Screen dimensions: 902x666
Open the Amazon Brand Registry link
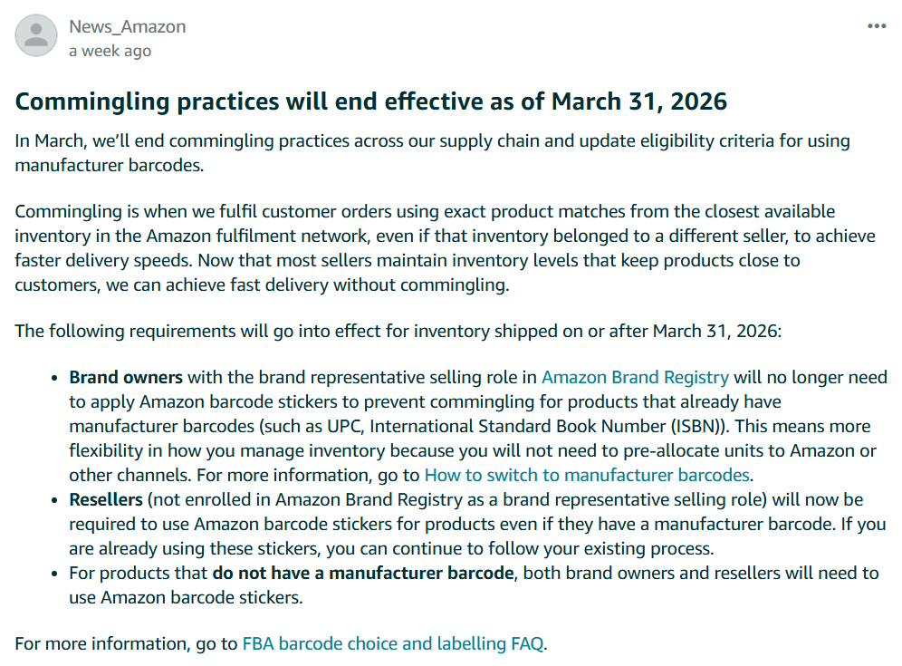[x=635, y=377]
